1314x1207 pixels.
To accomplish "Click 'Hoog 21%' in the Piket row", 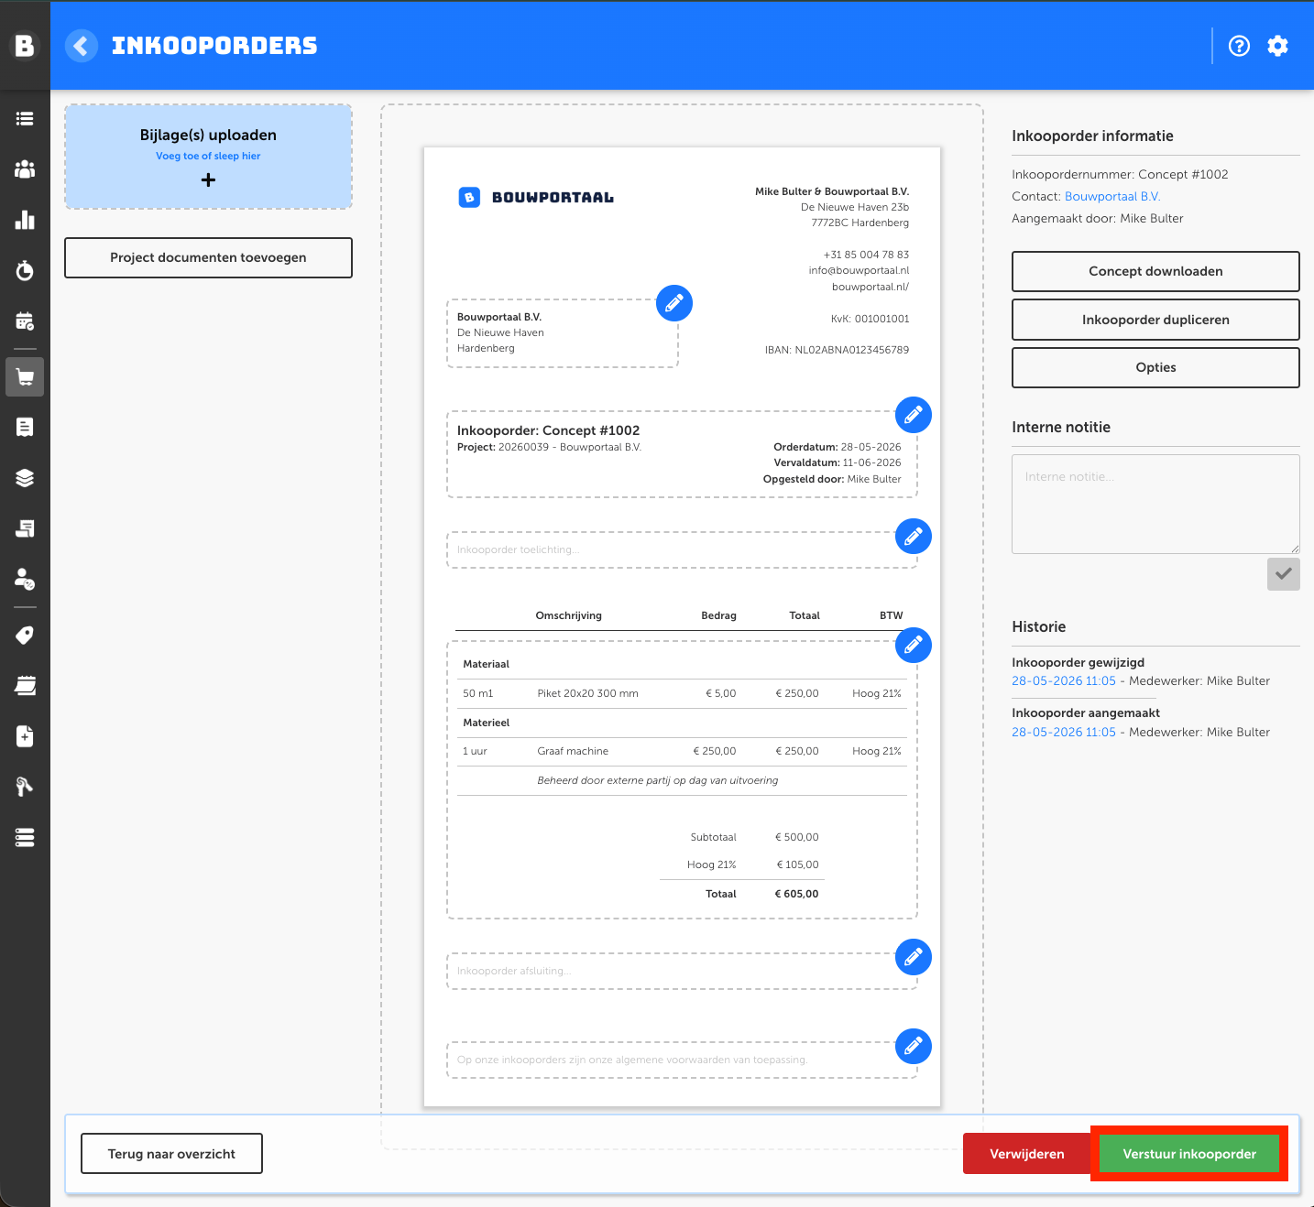I will (x=876, y=693).
